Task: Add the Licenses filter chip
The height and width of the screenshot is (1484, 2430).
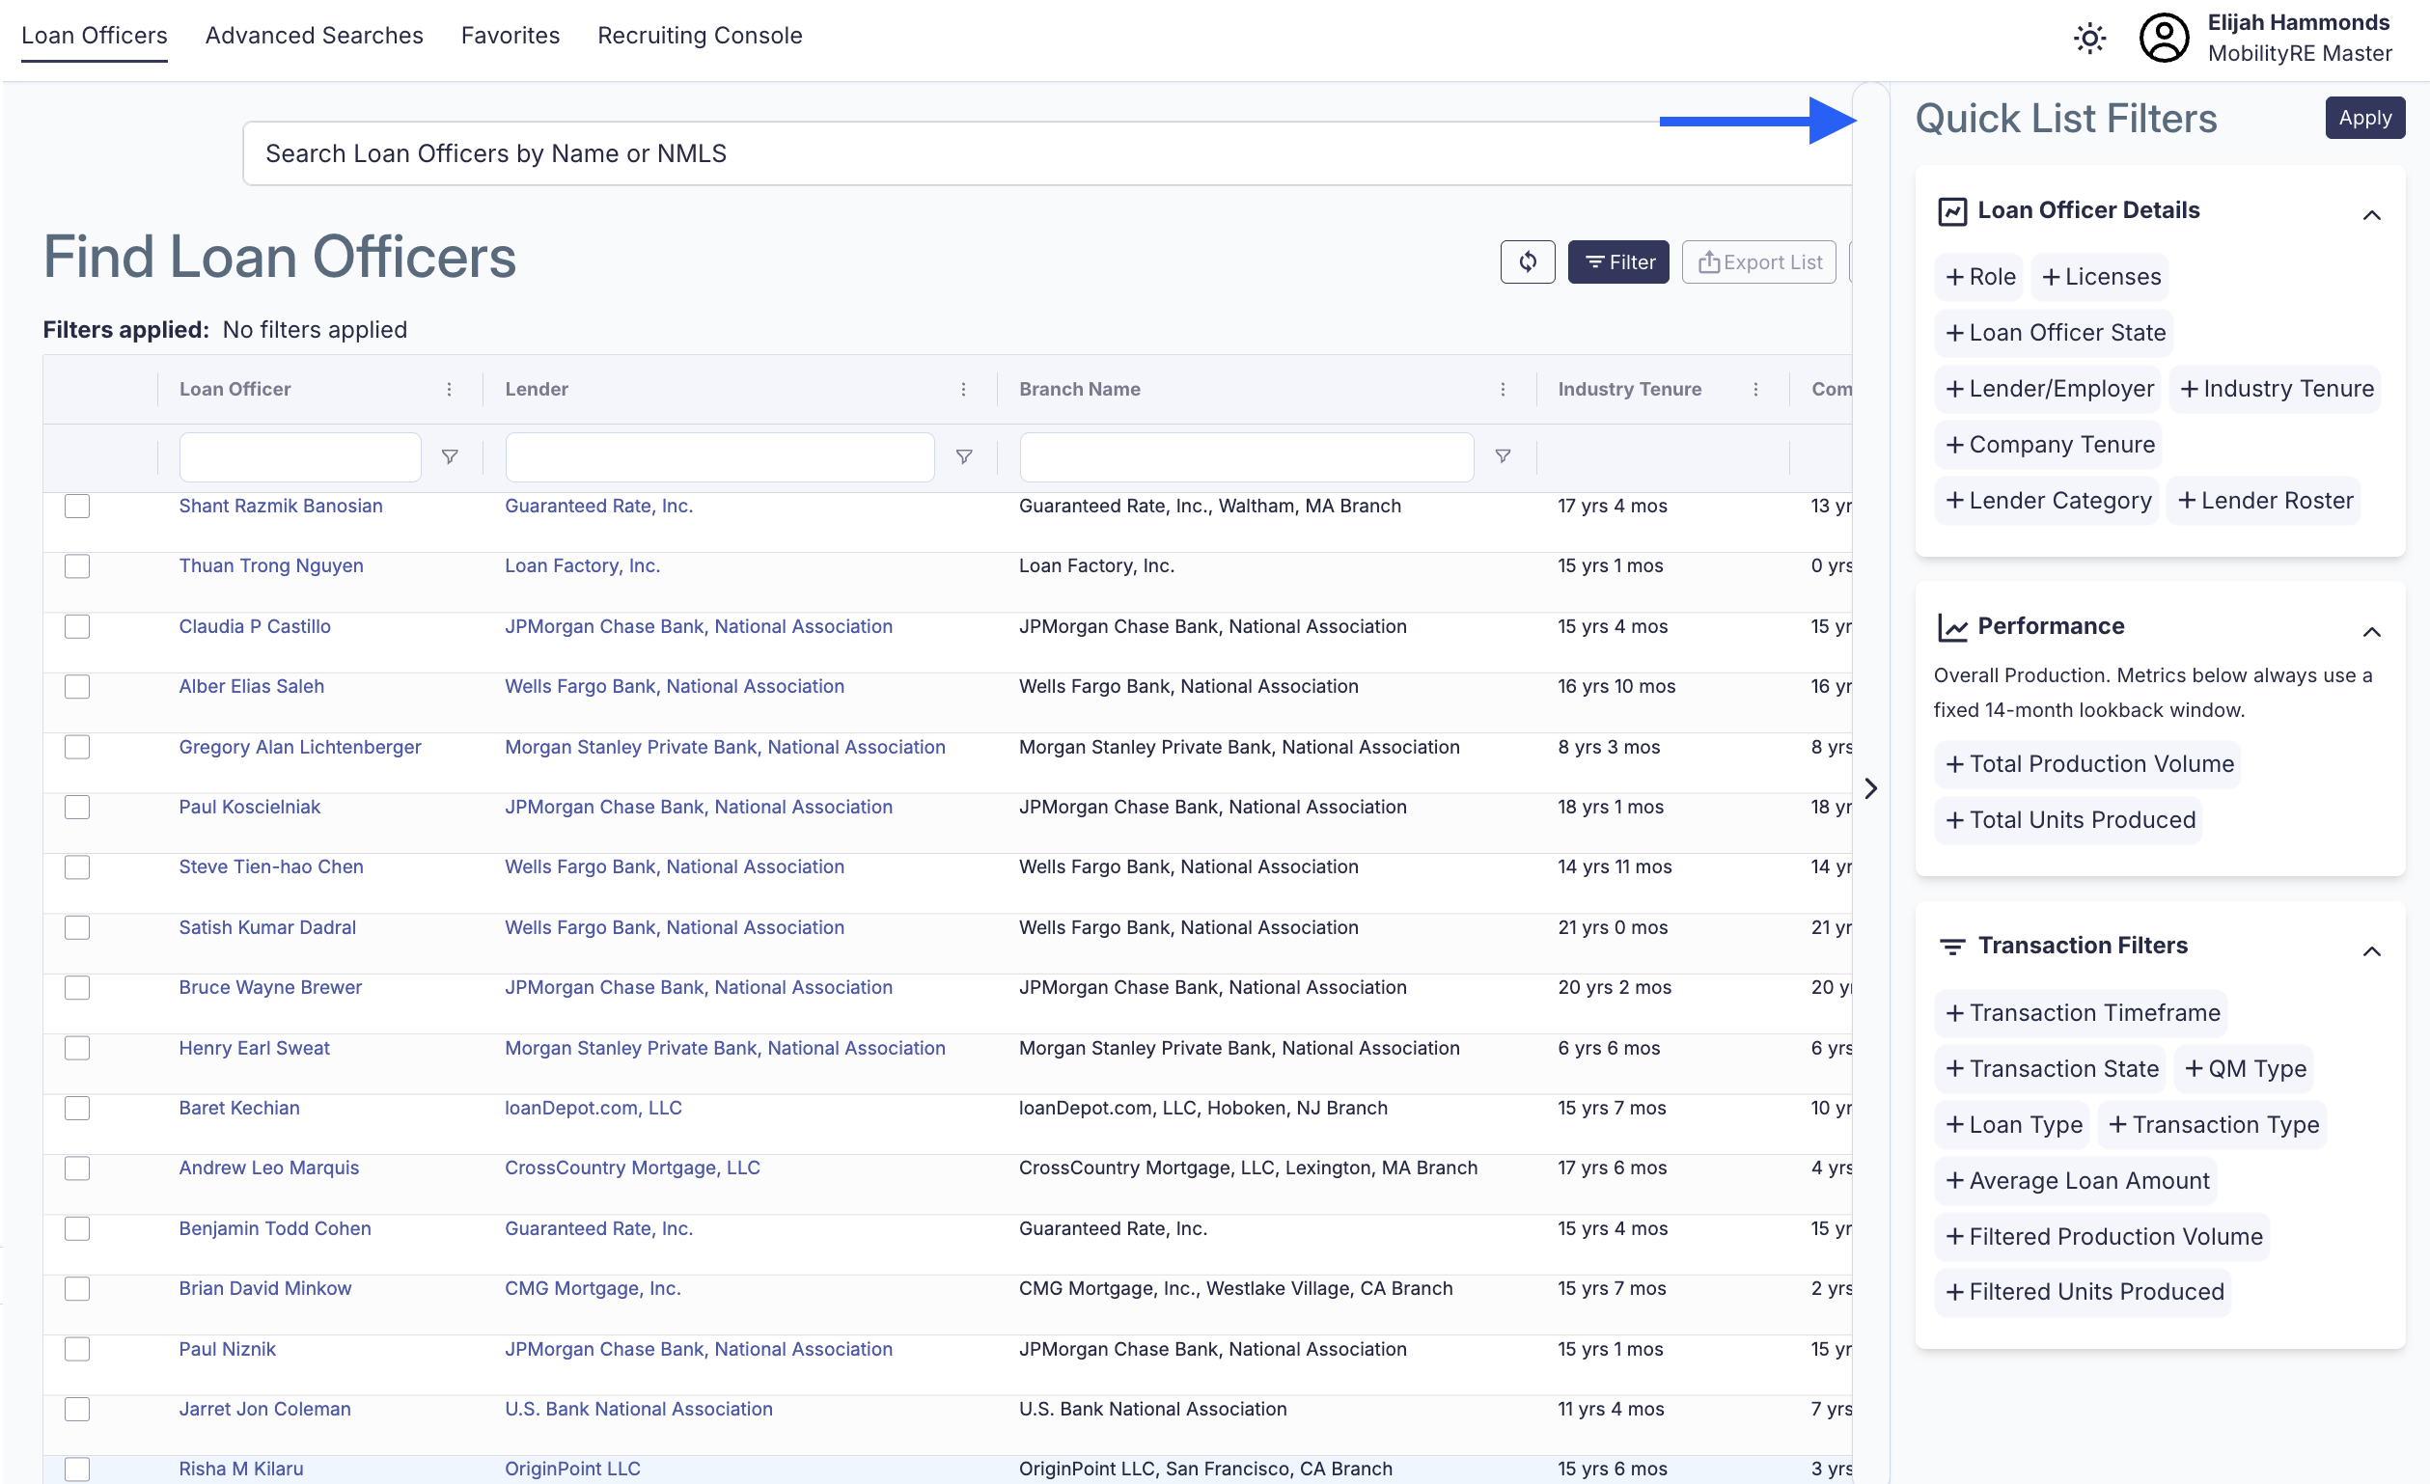Action: coord(2101,277)
